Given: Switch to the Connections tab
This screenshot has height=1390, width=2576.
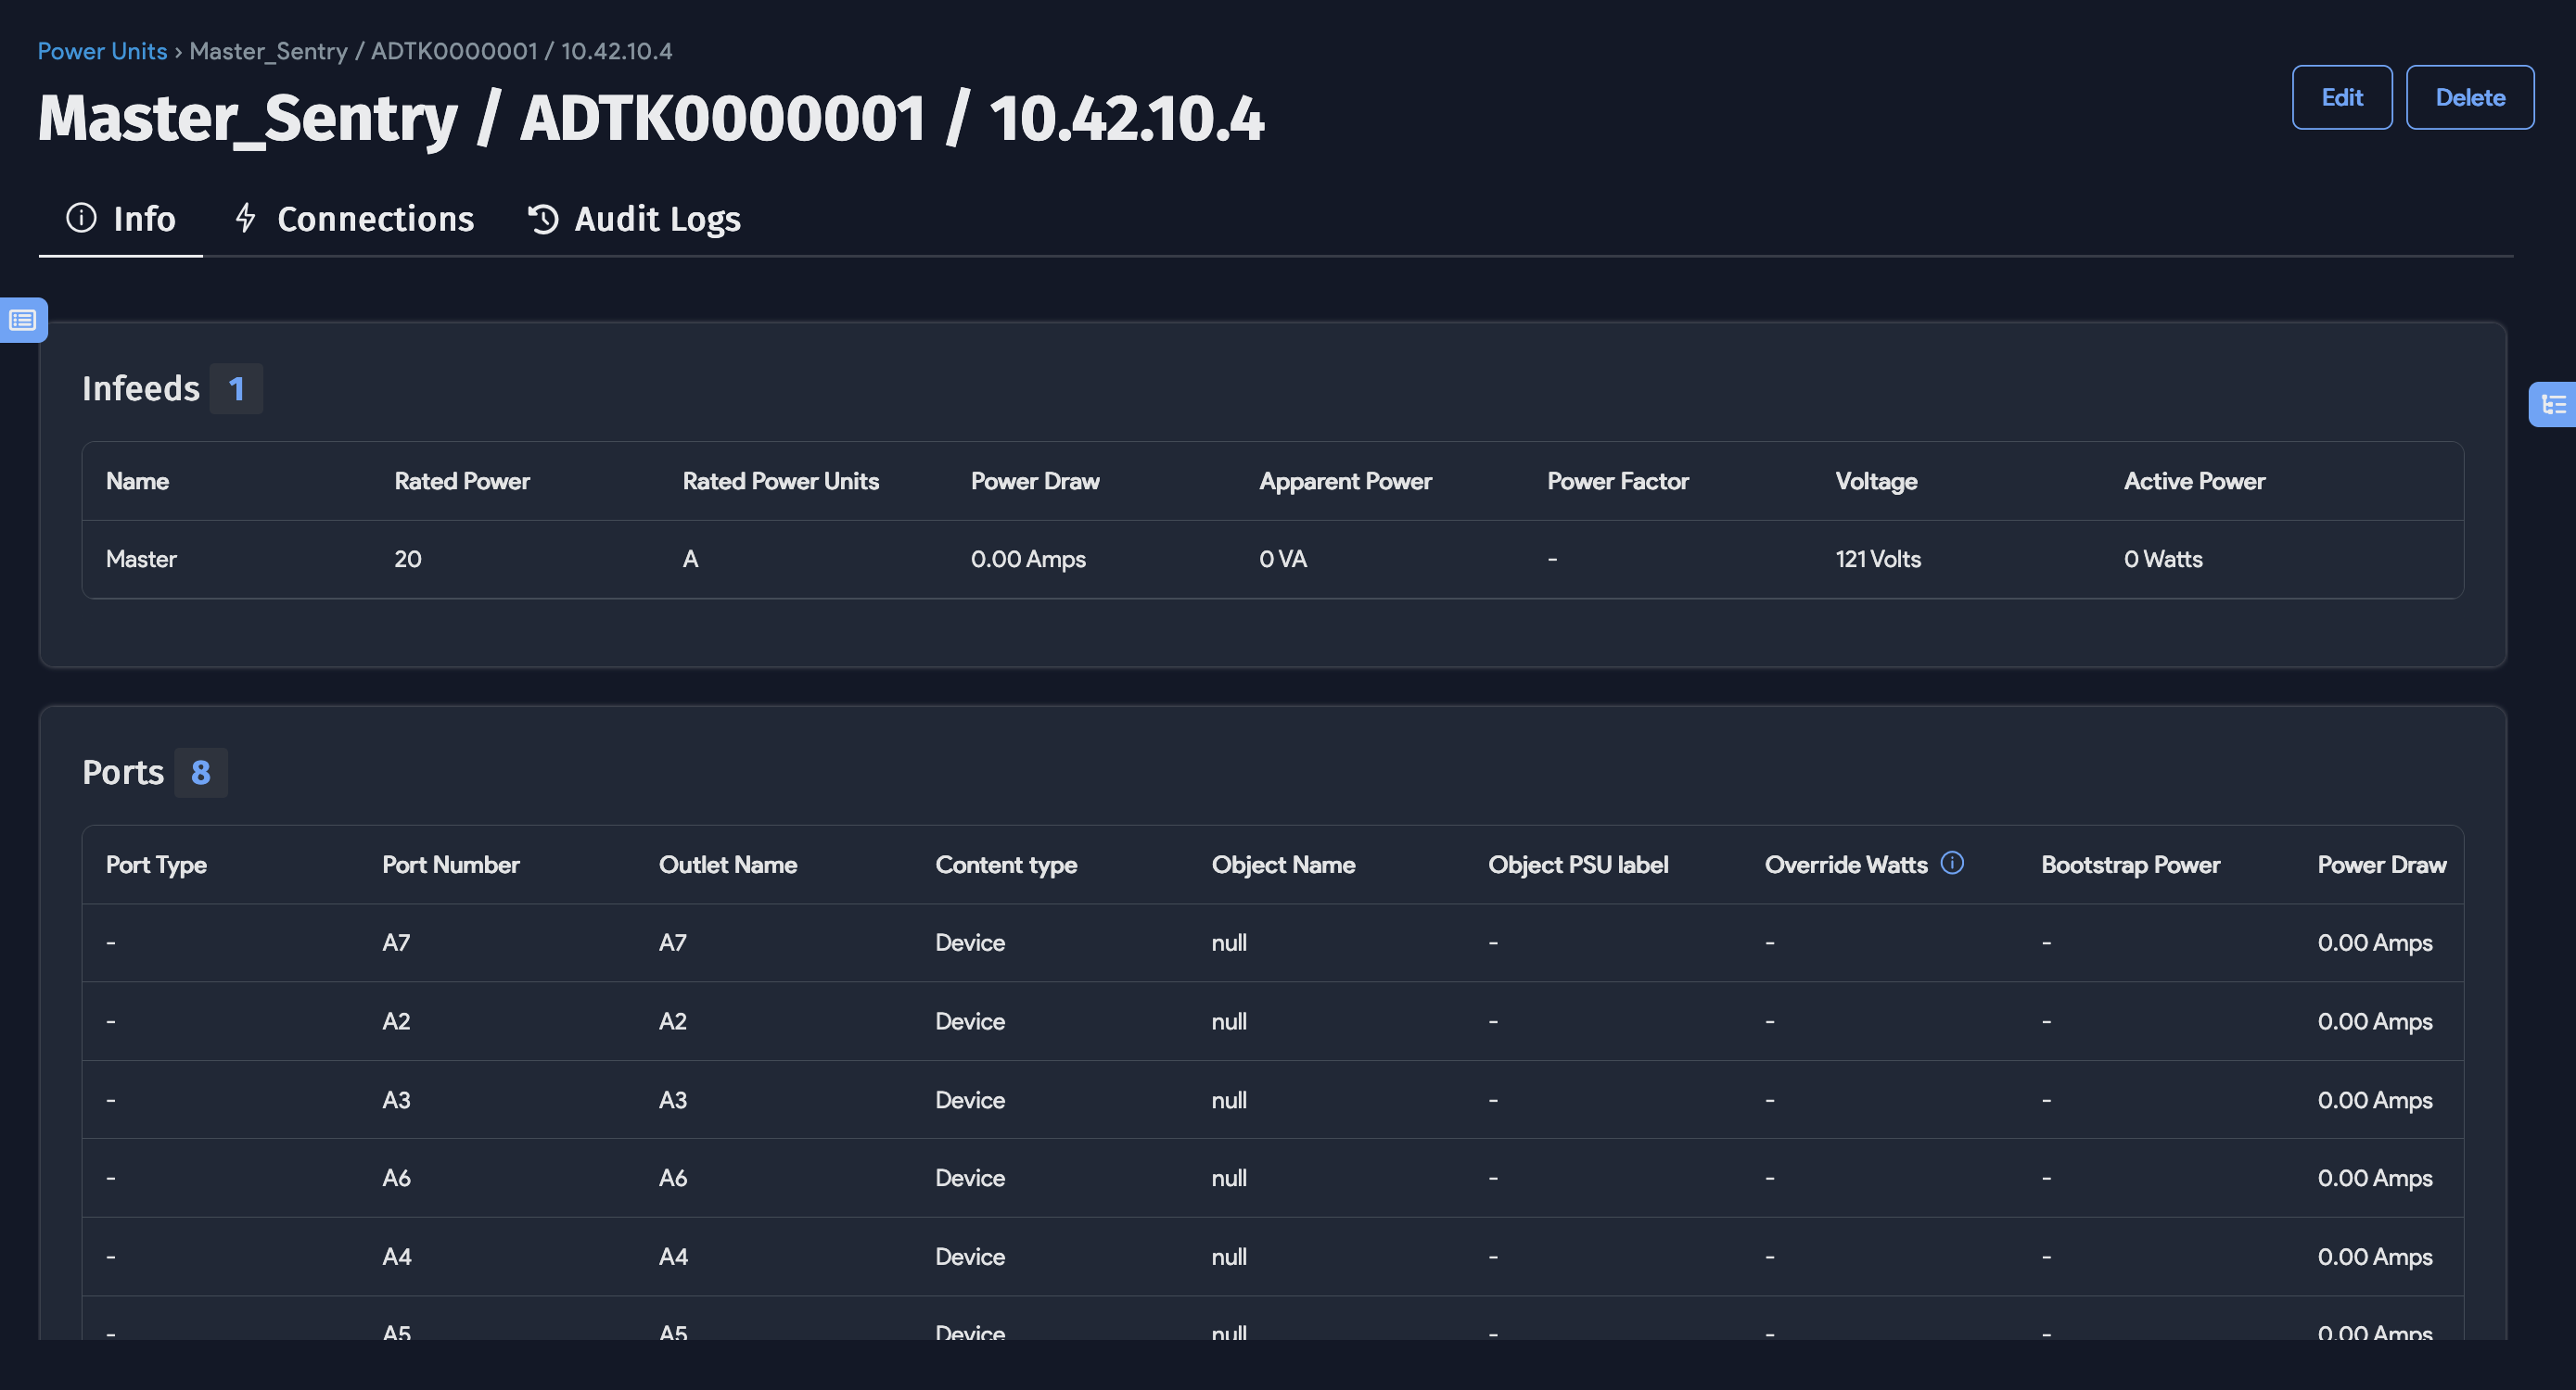Looking at the screenshot, I should pos(375,219).
